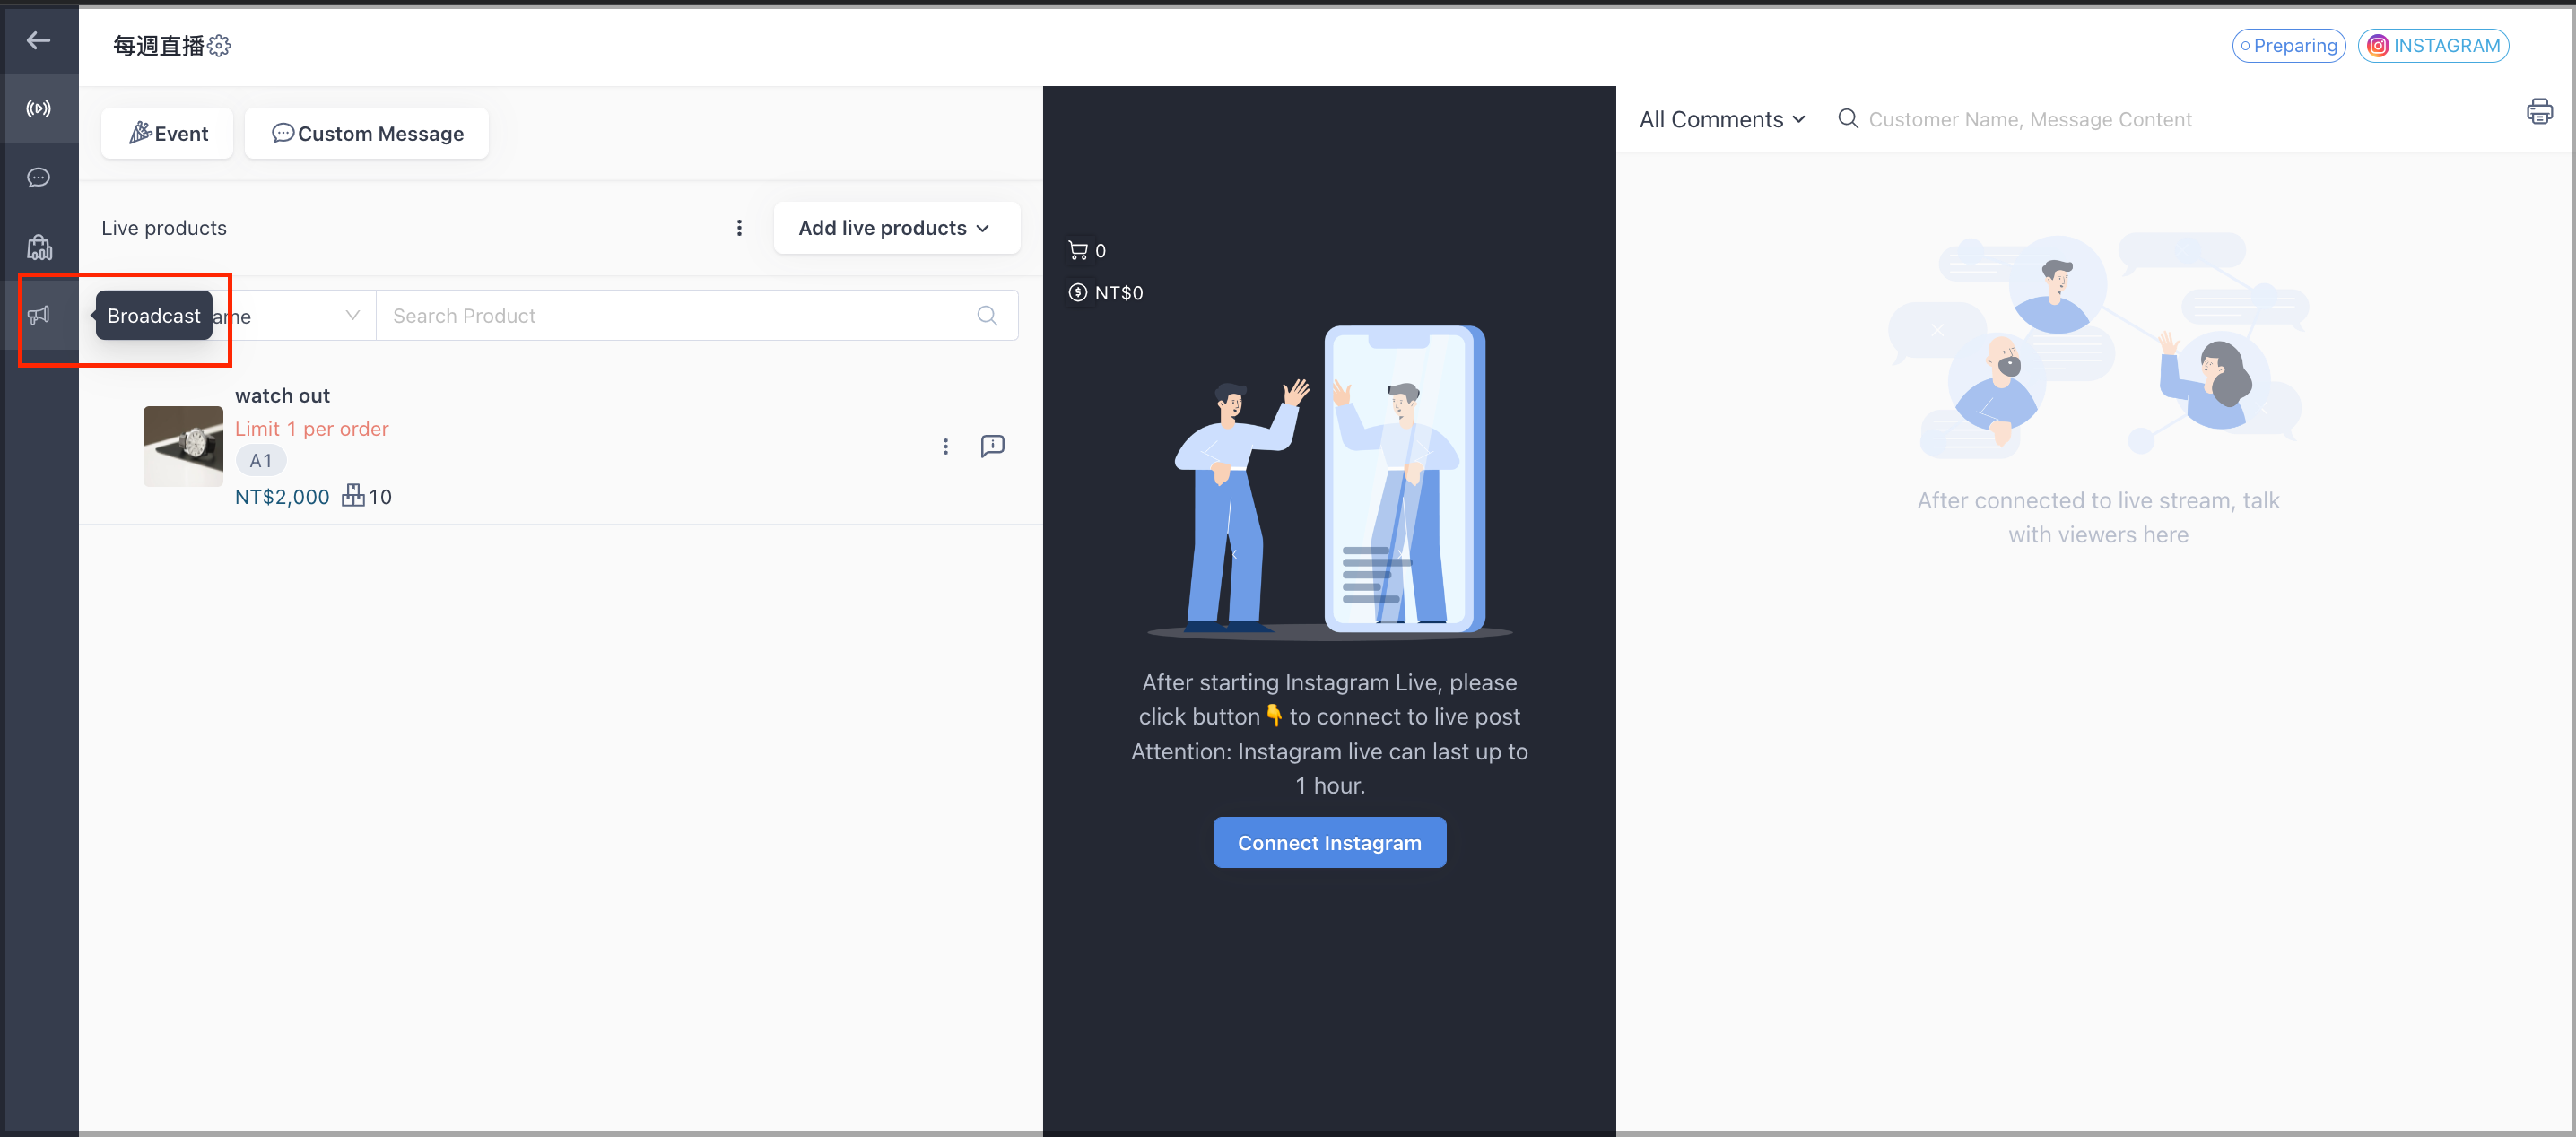2576x1137 pixels.
Task: Select the A1 keyword tag
Action: (261, 461)
